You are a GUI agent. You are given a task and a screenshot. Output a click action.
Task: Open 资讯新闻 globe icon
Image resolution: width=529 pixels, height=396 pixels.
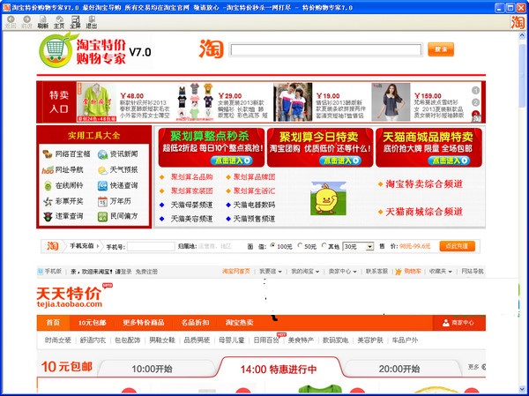point(102,154)
